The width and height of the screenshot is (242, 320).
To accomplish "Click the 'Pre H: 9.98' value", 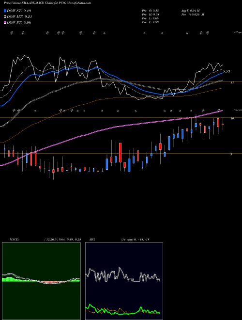I will click(151, 15).
